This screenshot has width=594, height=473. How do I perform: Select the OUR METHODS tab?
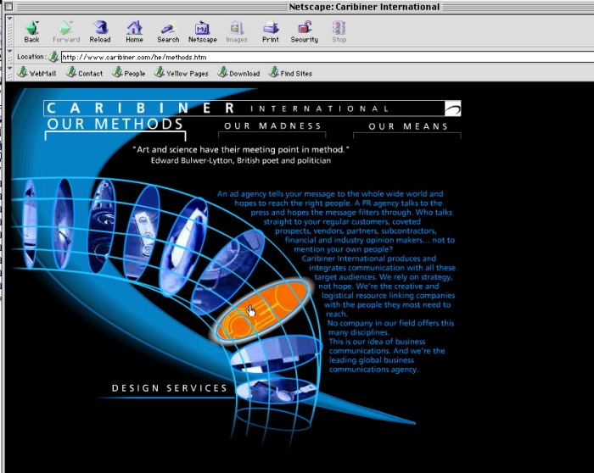coord(115,125)
